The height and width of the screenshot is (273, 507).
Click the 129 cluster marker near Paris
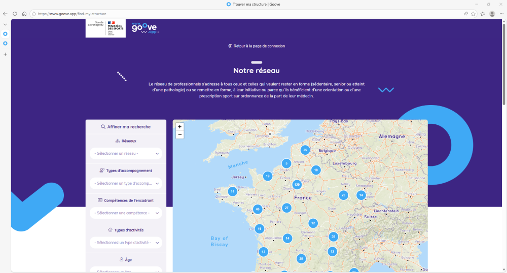click(x=297, y=184)
